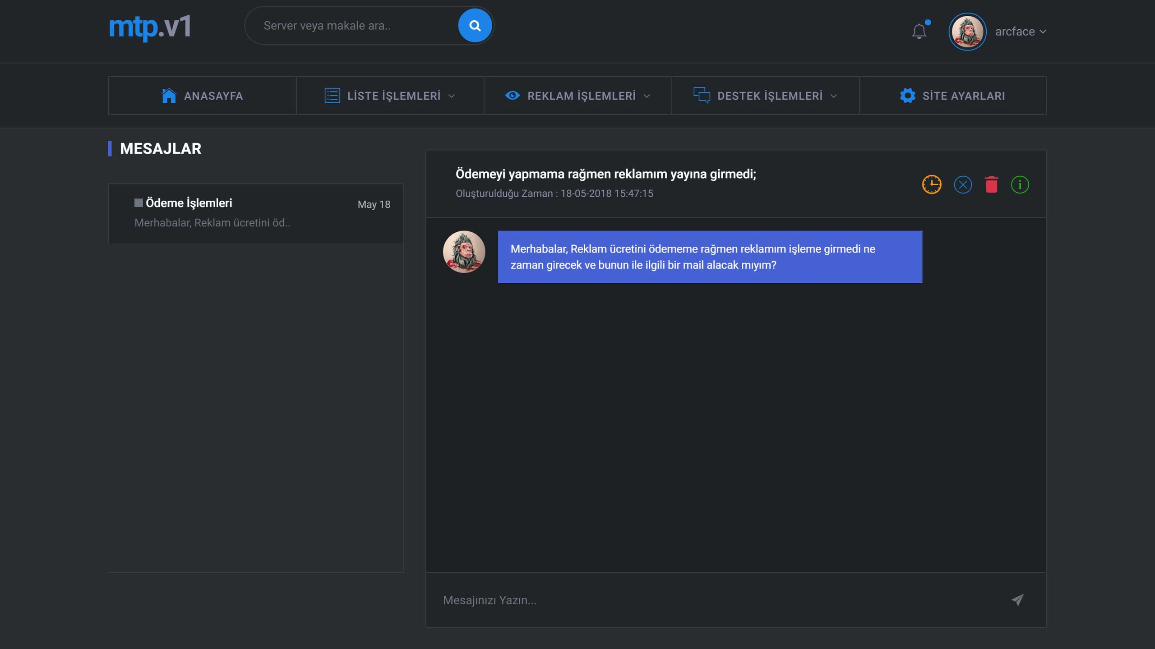The width and height of the screenshot is (1155, 649).
Task: Click the chat bubbles icon beside DESTEK İŞLEMLERİ
Action: 702,96
